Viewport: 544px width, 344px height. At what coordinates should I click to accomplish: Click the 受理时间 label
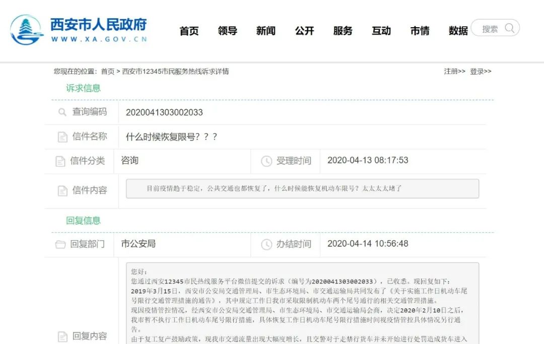click(x=294, y=161)
